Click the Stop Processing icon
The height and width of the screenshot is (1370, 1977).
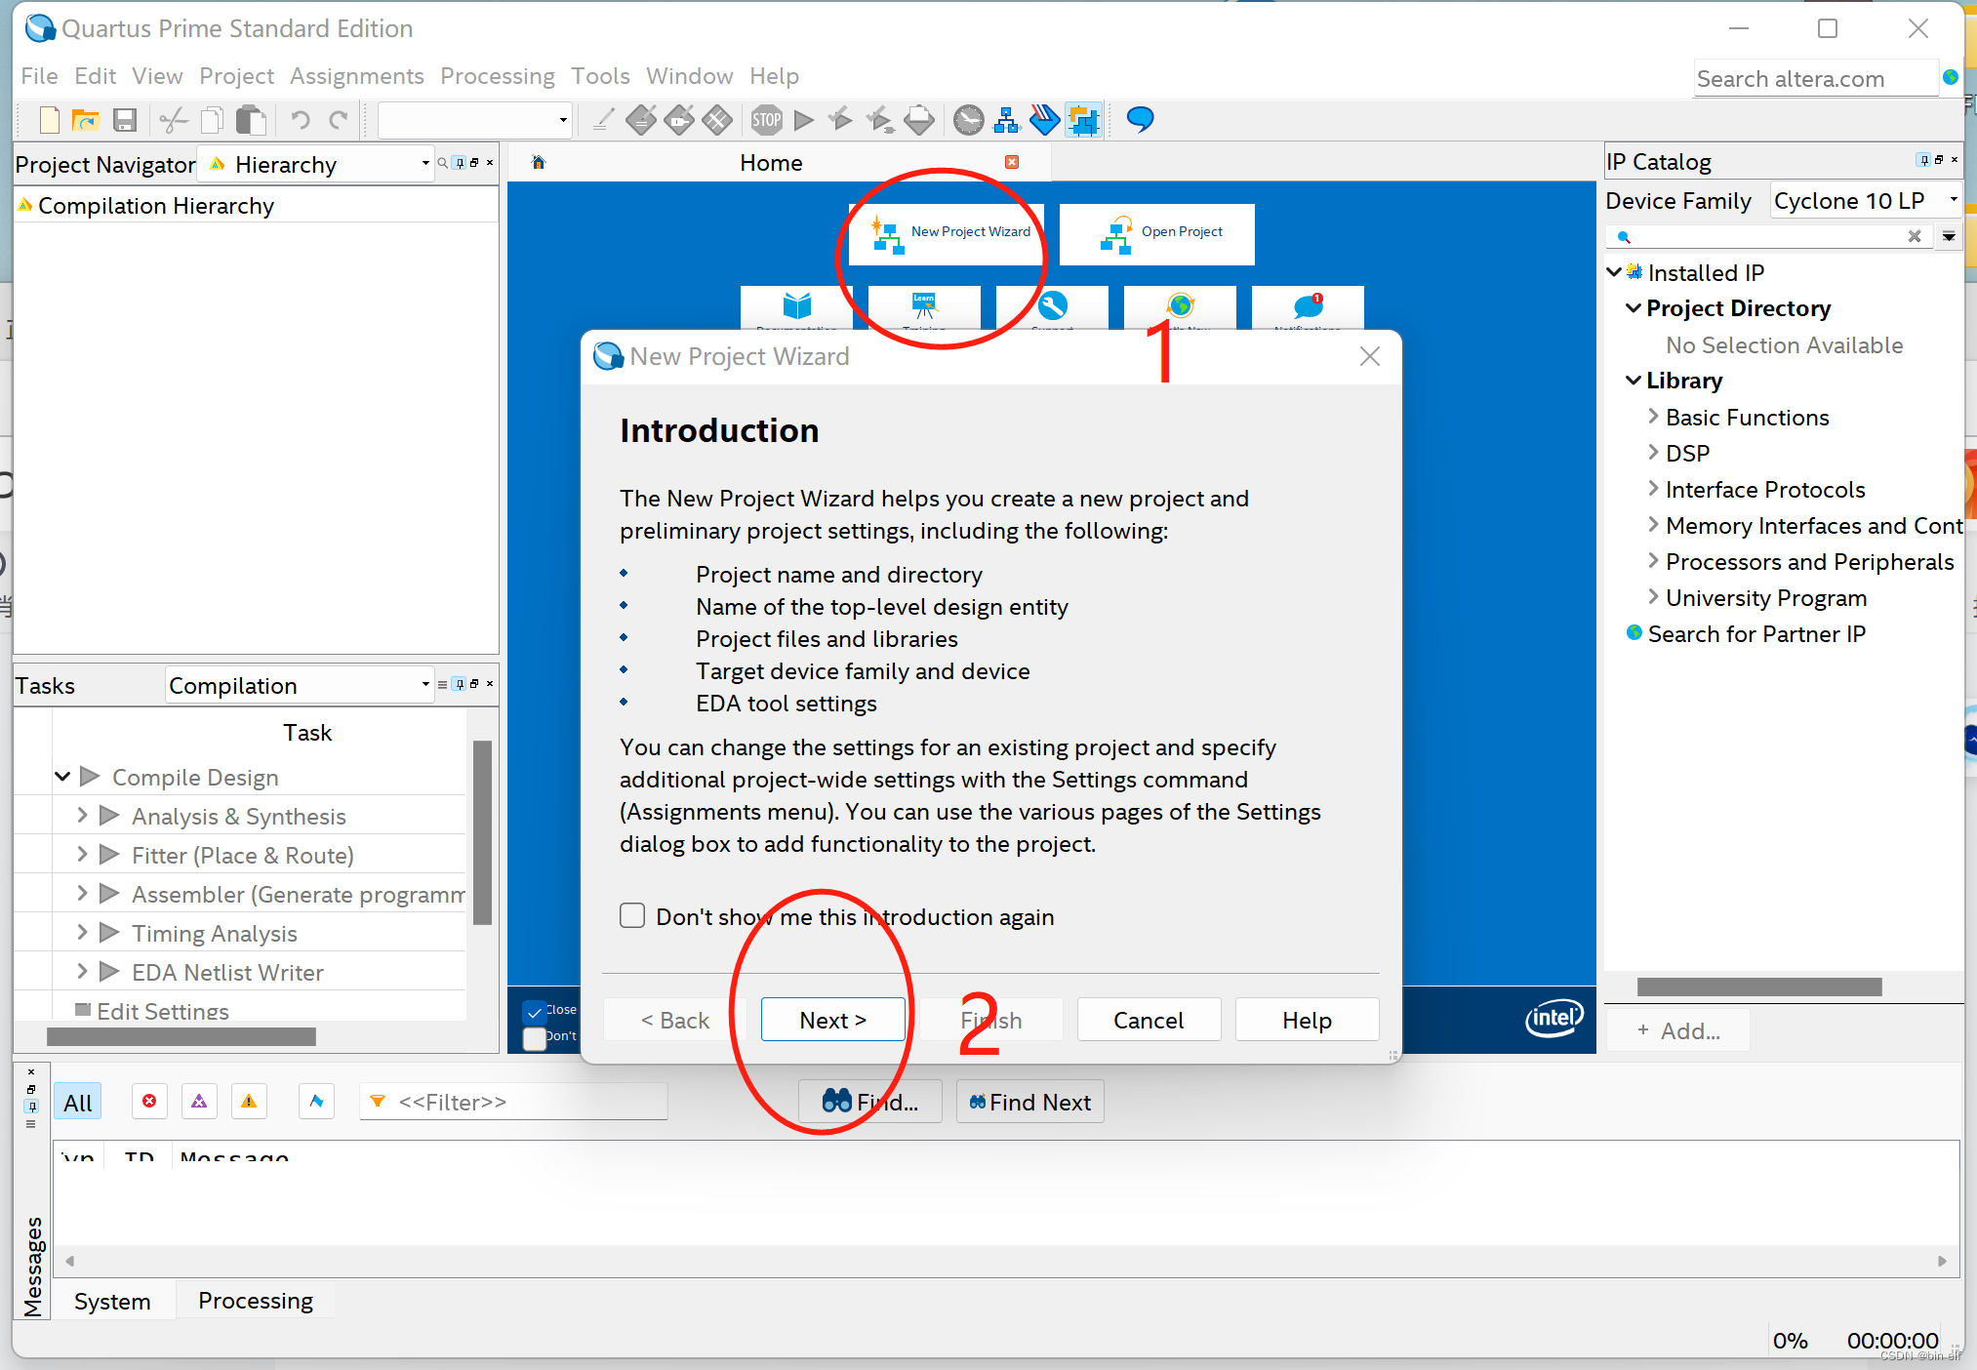tap(766, 120)
